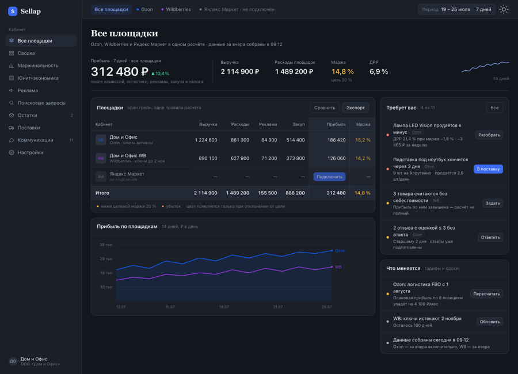Go to Реклама section
Screen dimensions: 518x374
pyautogui.click(x=41, y=90)
